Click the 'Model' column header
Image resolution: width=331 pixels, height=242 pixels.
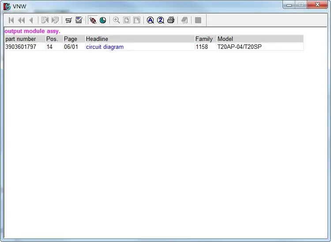260,39
